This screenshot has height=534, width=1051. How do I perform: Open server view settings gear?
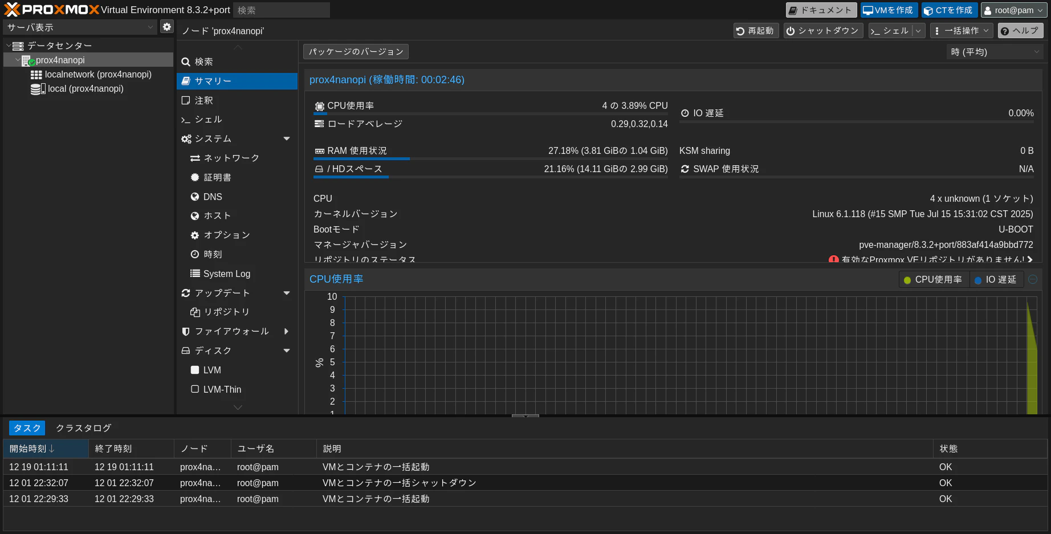166,27
